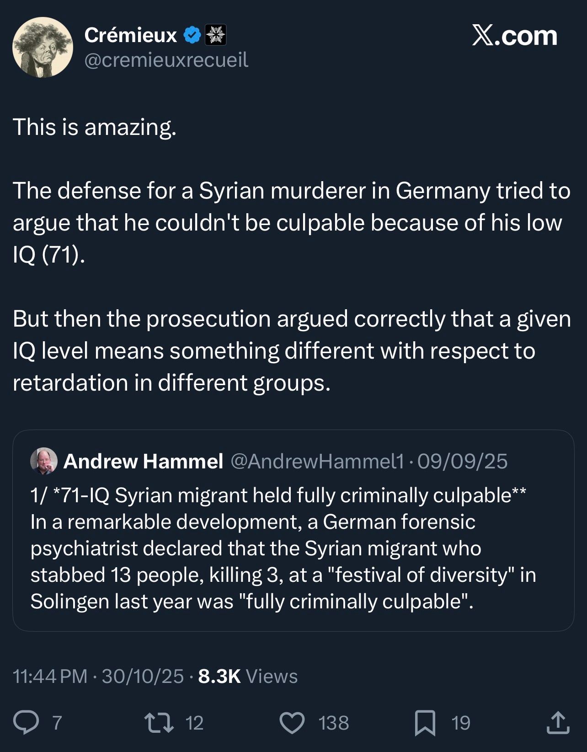Image resolution: width=587 pixels, height=752 pixels.
Task: View the 8.3K Views analytics
Action: tap(248, 676)
